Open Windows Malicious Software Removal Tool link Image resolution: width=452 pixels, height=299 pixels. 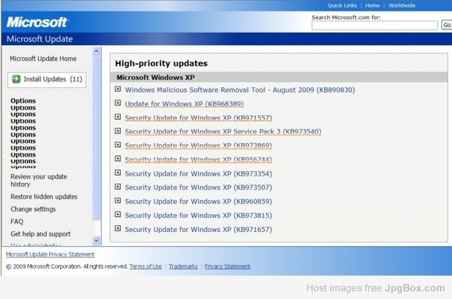coord(240,90)
